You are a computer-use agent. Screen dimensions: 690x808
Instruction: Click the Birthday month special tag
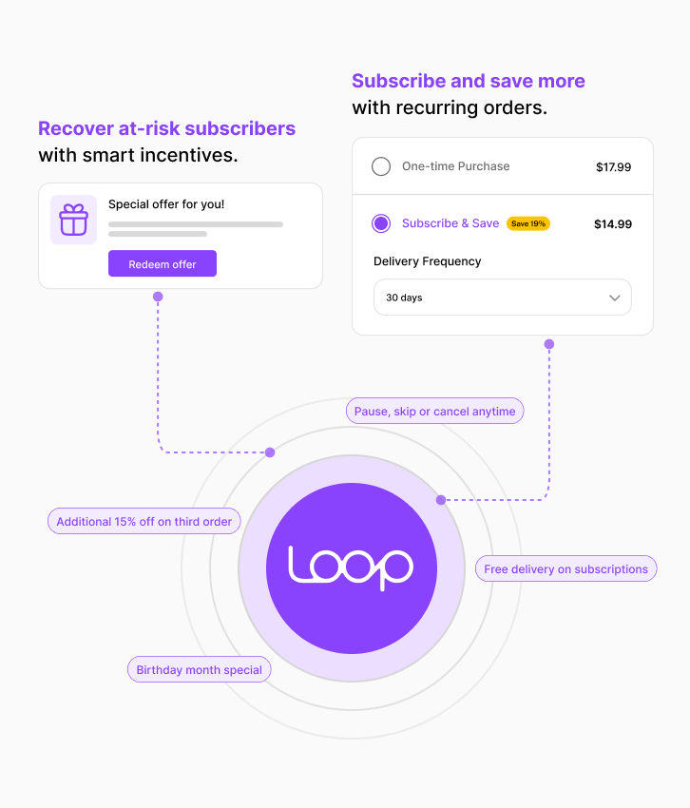tap(200, 669)
